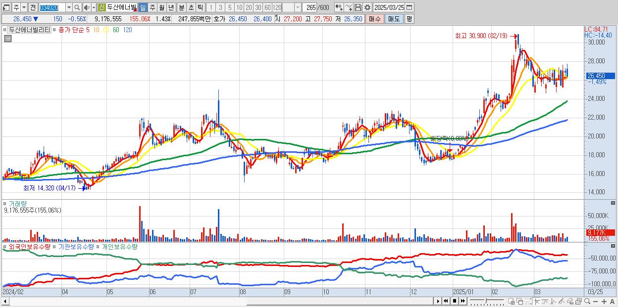Viewport: 618px width, 307px height.
Task: Click the replay speed slider
Action: (487, 301)
